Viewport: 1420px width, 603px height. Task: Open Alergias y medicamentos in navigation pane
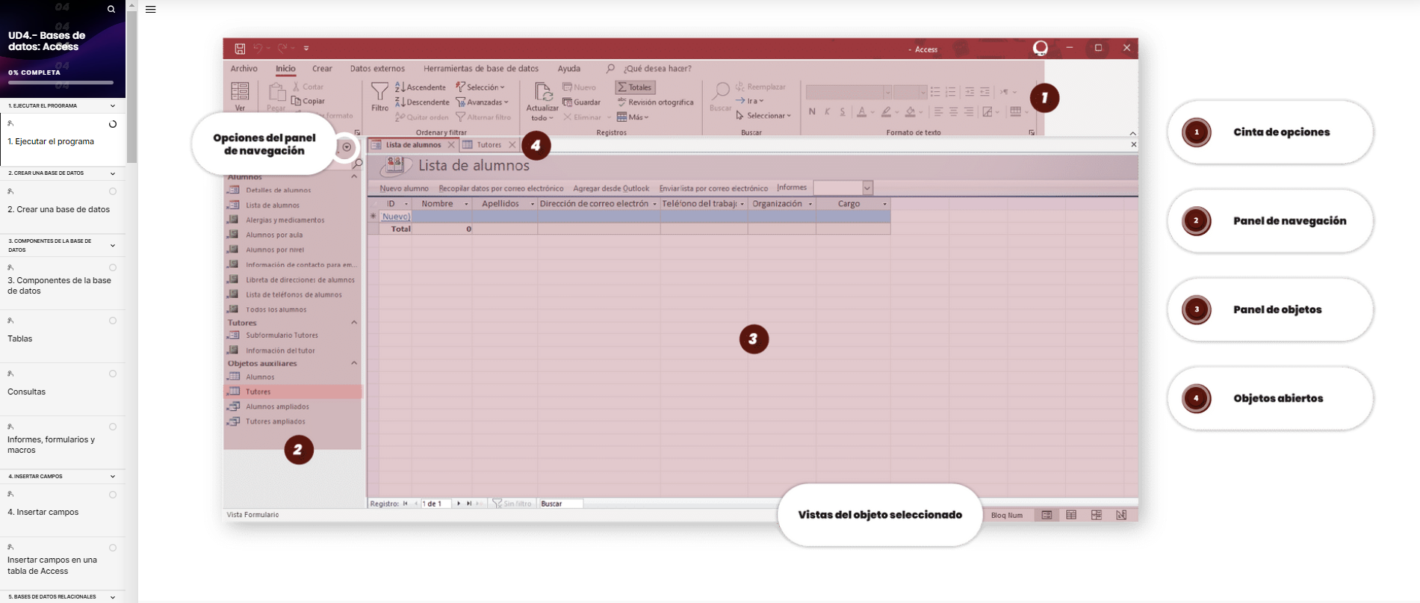point(285,220)
